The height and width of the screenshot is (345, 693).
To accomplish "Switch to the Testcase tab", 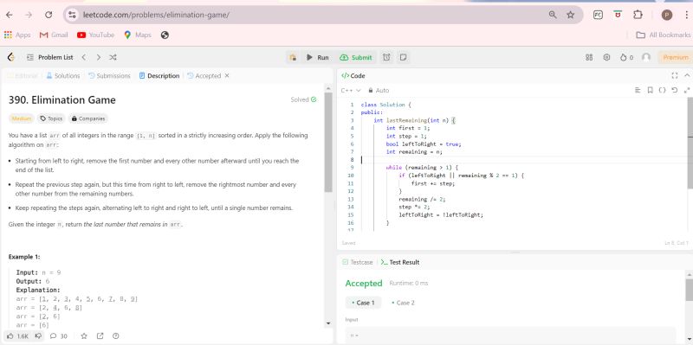I will point(358,262).
